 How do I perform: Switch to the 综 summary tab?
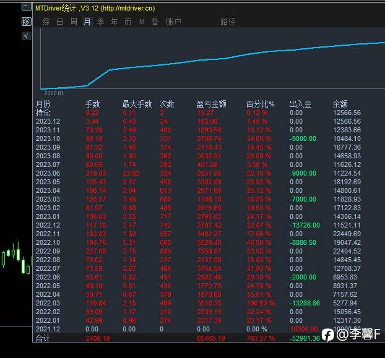46,22
